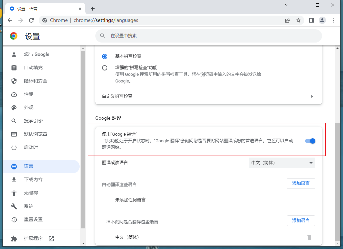Click the browser back arrow
The image size is (343, 249).
click(10, 20)
